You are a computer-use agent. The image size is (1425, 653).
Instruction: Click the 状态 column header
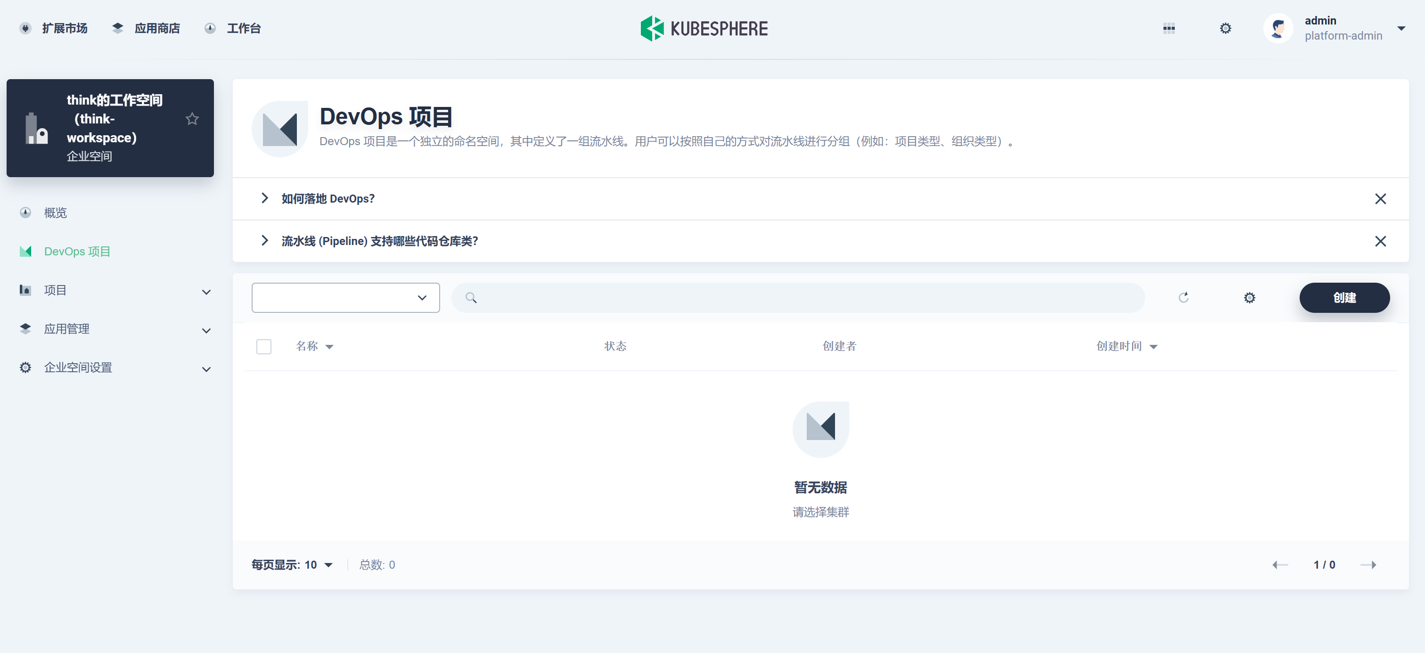(615, 346)
